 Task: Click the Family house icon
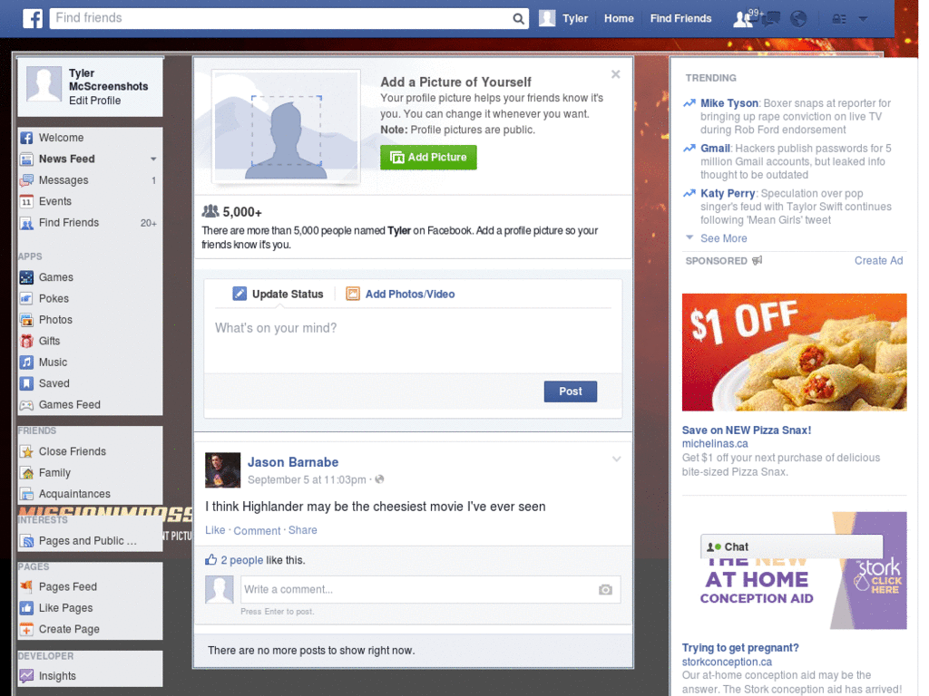[26, 473]
